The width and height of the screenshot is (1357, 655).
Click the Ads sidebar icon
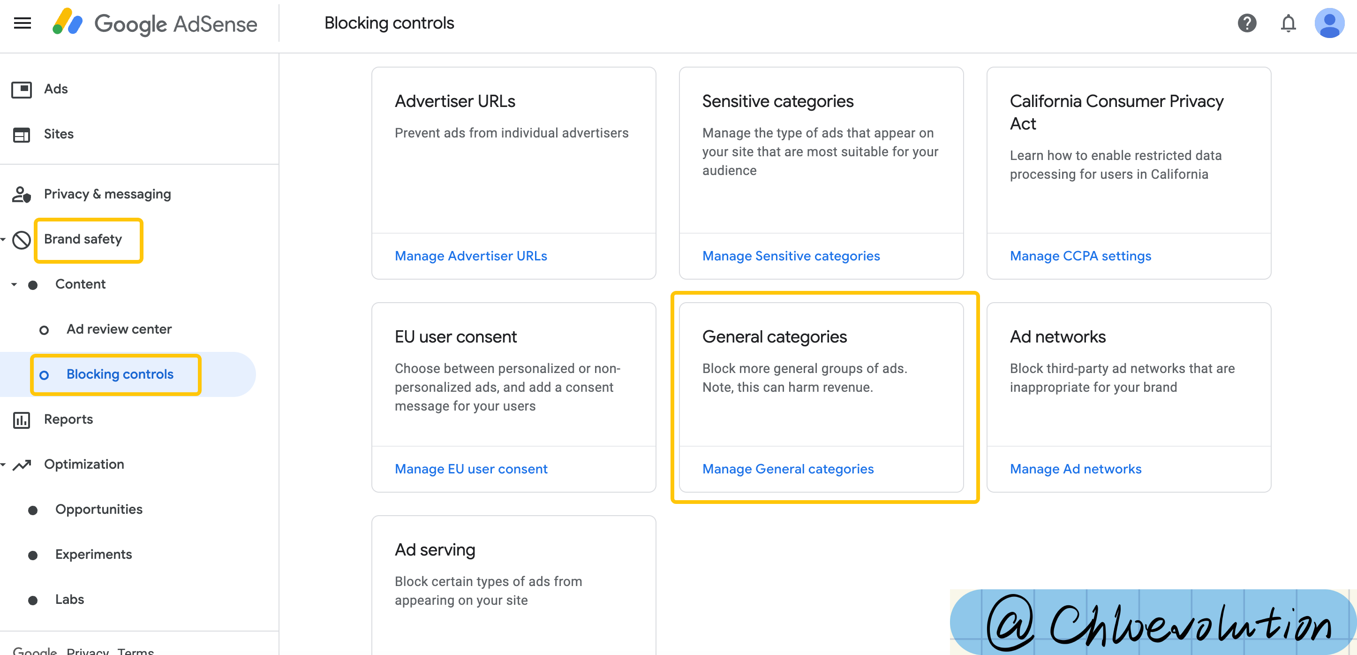tap(22, 89)
